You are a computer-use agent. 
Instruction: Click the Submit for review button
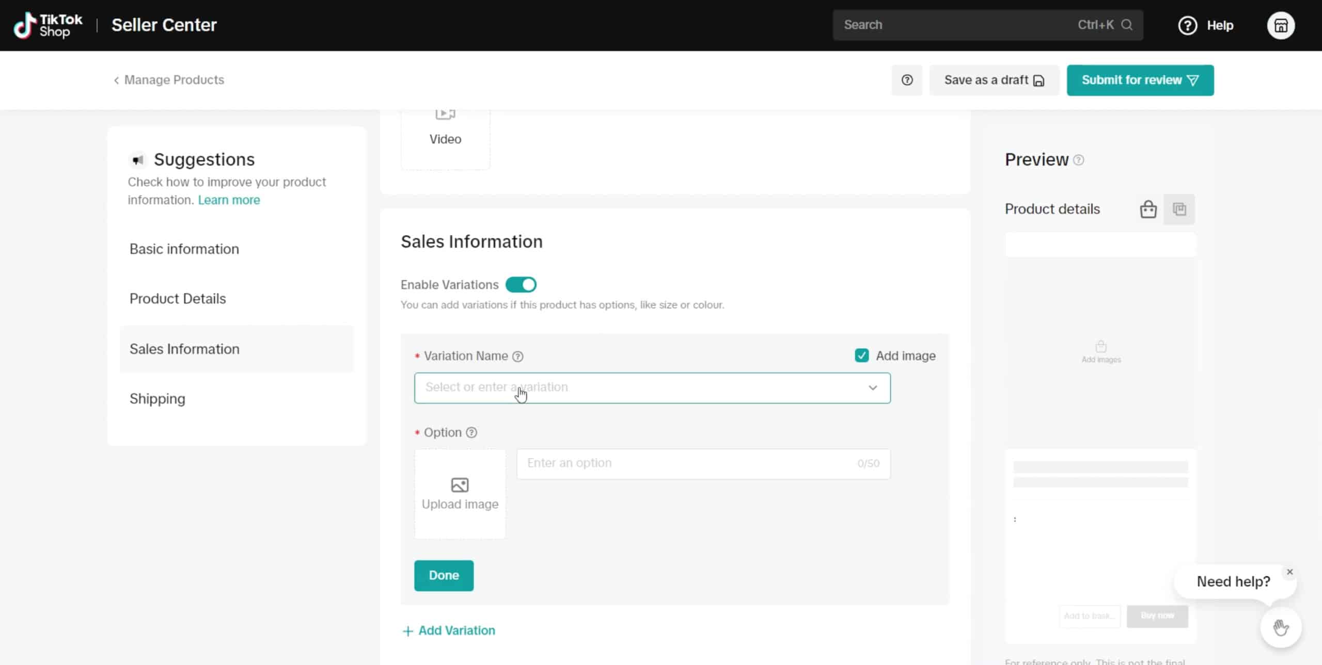point(1140,80)
